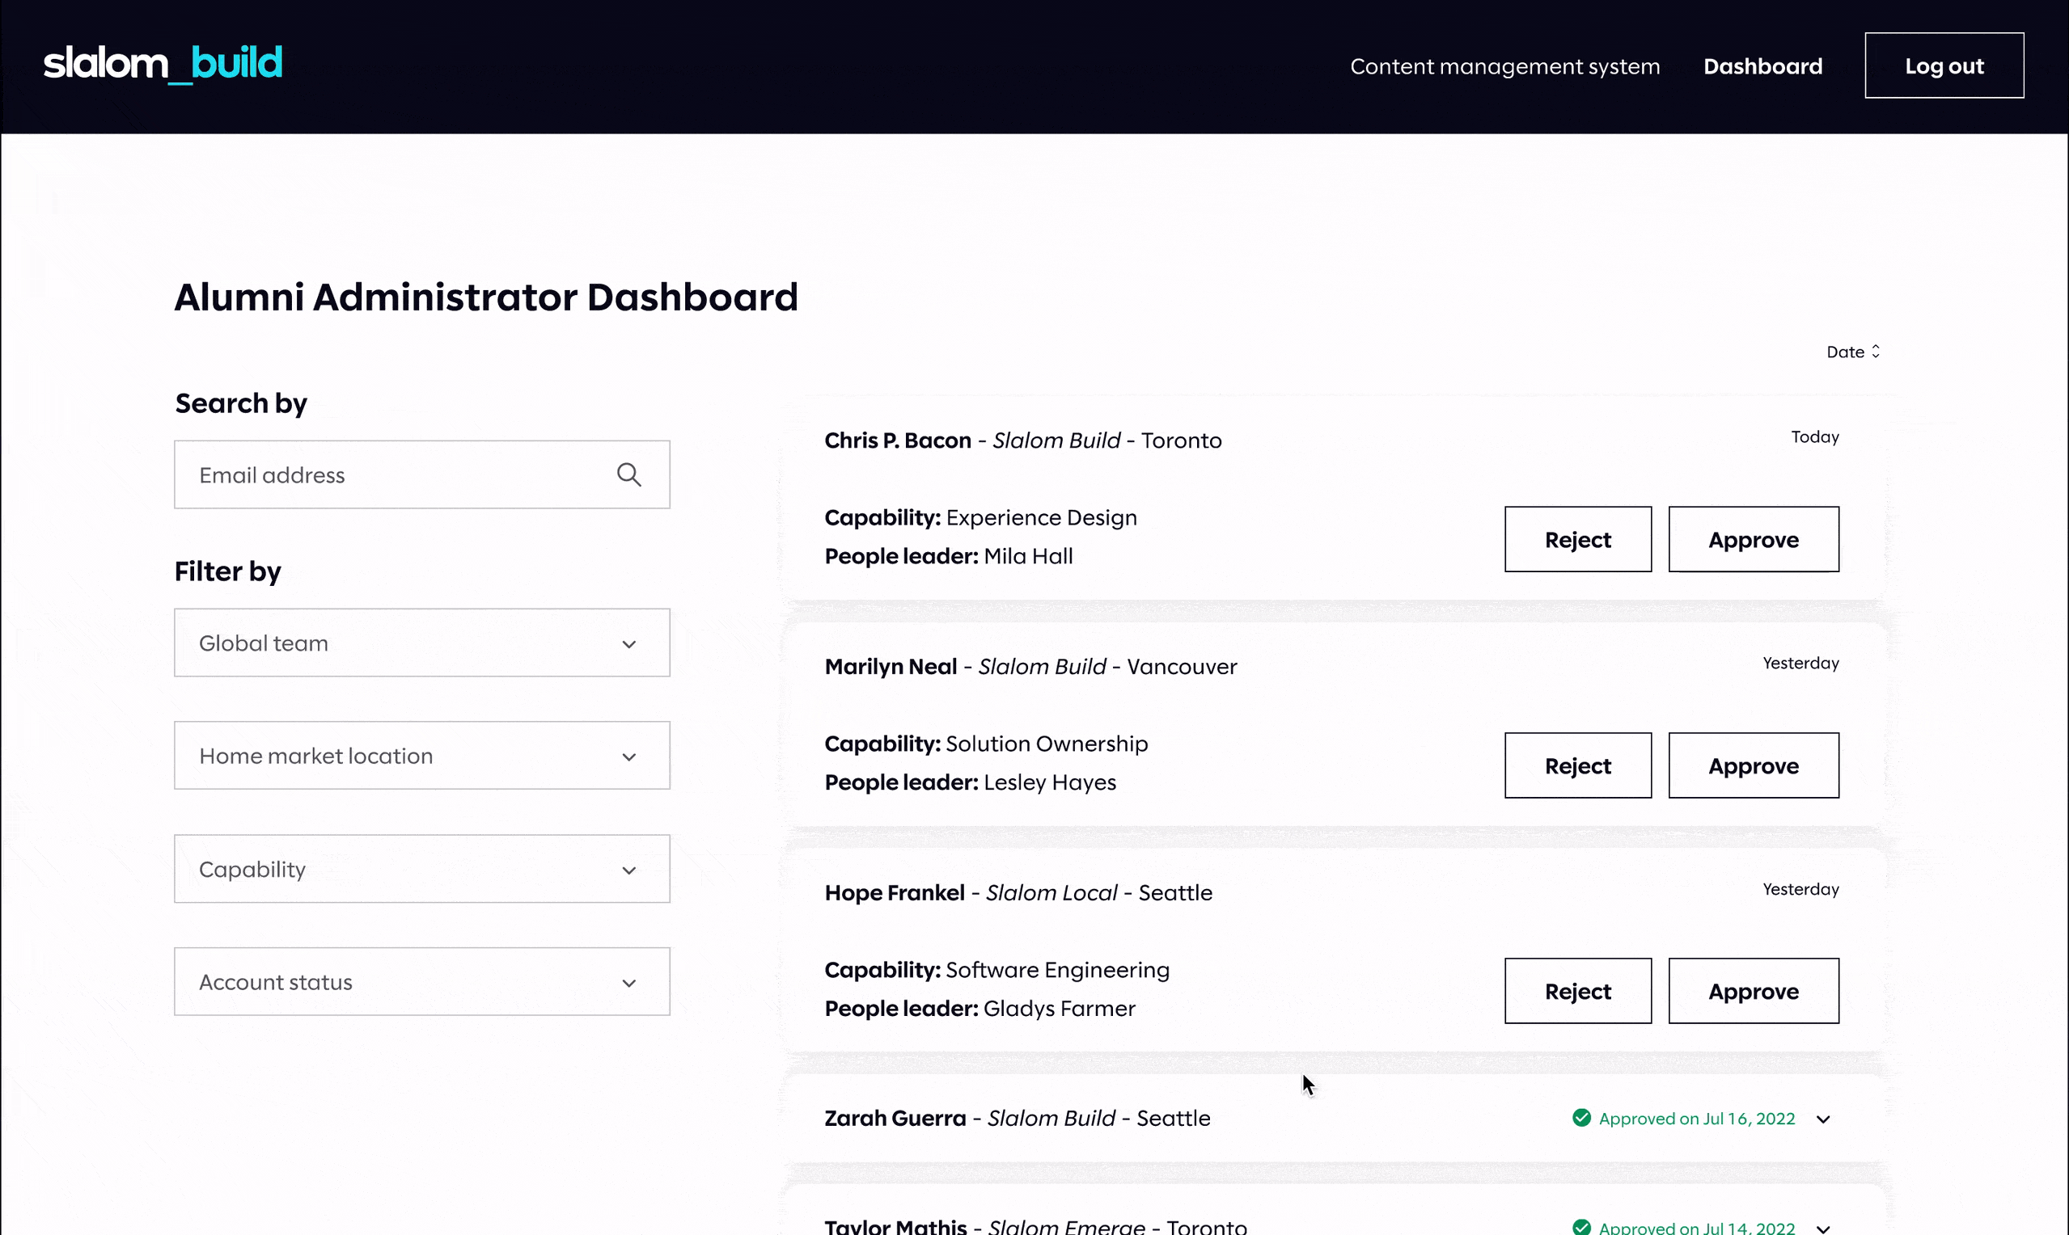Image resolution: width=2069 pixels, height=1235 pixels.
Task: Reject Marilyn Neal's request
Action: pos(1578,765)
